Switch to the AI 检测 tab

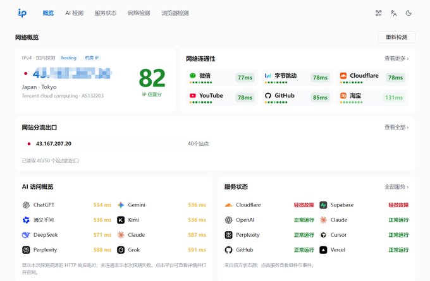(75, 13)
